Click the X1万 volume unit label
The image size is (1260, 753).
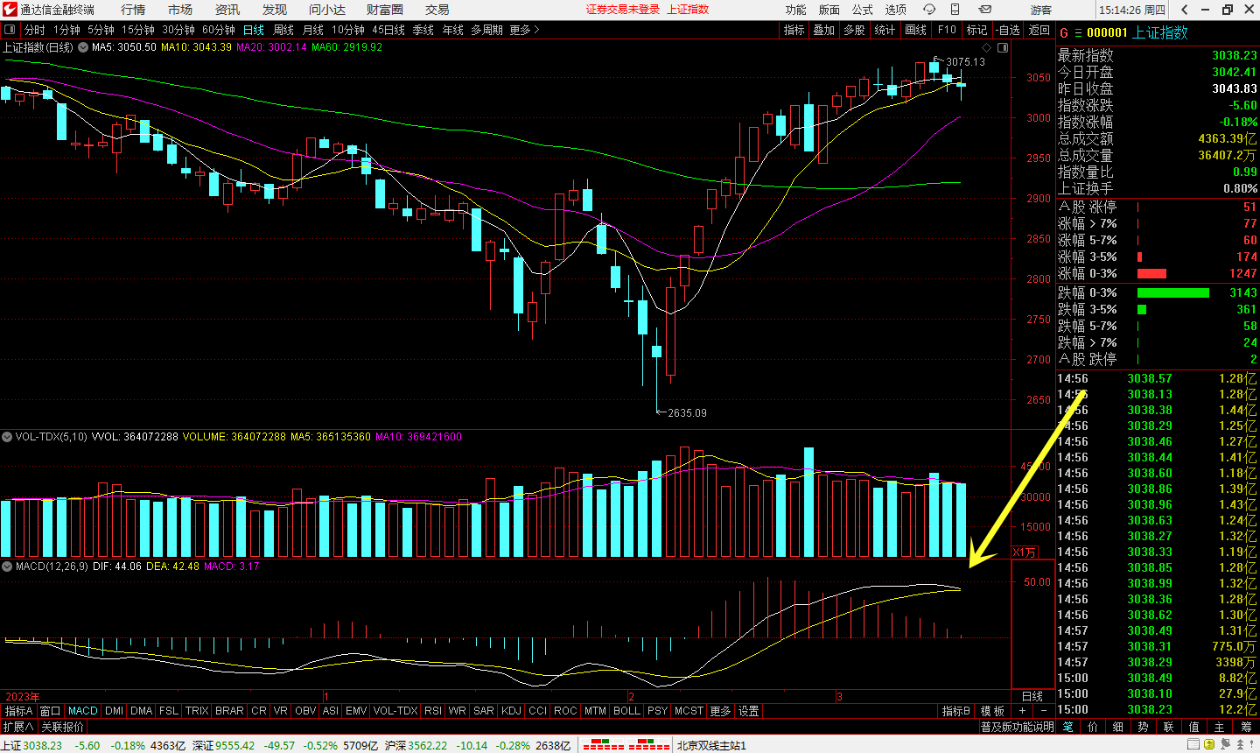pos(1025,552)
